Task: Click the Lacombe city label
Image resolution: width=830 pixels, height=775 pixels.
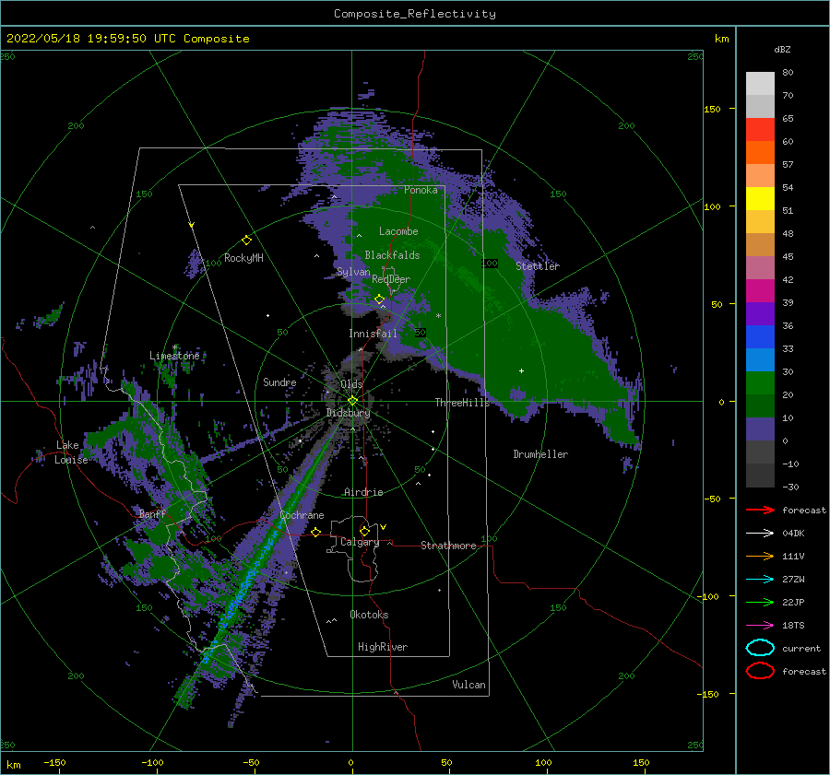Action: click(398, 231)
